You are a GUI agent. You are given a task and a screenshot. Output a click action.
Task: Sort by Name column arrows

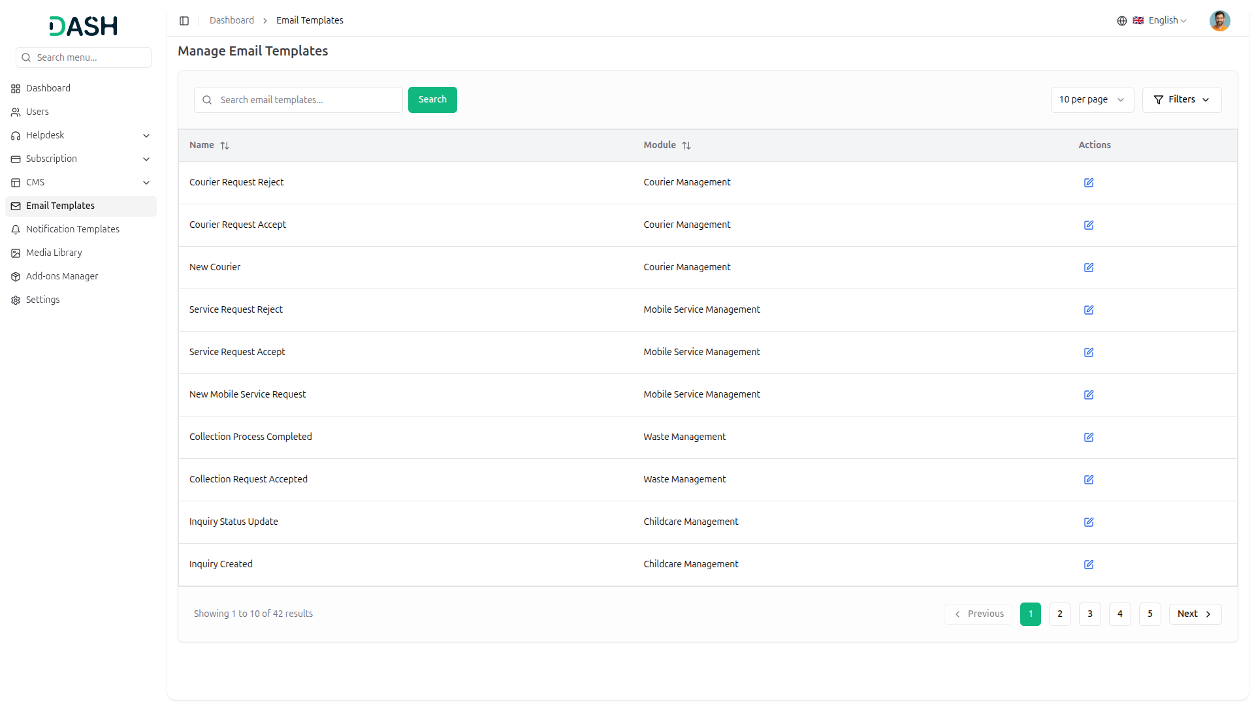click(225, 146)
